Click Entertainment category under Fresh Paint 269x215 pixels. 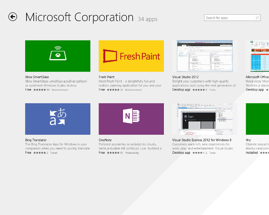[x=133, y=90]
